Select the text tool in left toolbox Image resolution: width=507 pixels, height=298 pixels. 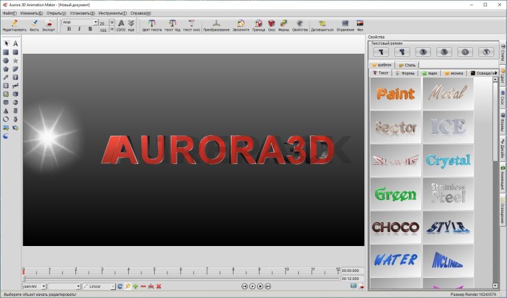(x=15, y=43)
